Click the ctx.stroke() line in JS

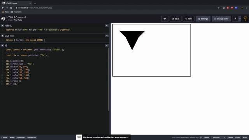[13, 81]
